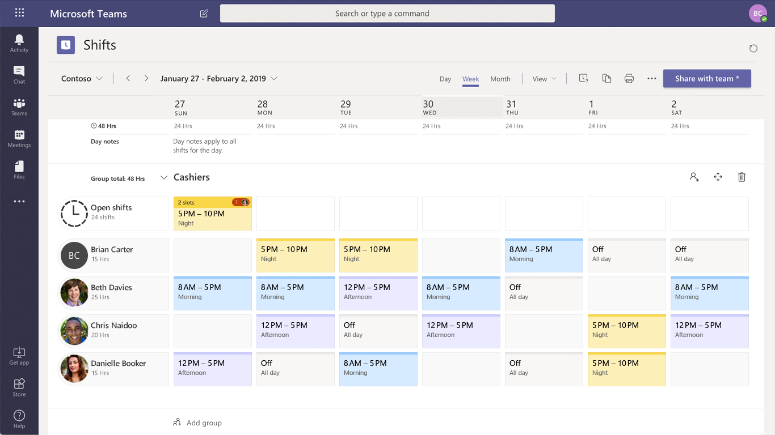Open Danielle Booker's Sunday Afternoon shift
This screenshot has height=435, width=775.
point(213,369)
